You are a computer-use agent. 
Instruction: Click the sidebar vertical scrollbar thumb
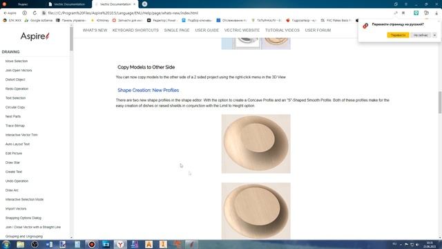[71, 39]
